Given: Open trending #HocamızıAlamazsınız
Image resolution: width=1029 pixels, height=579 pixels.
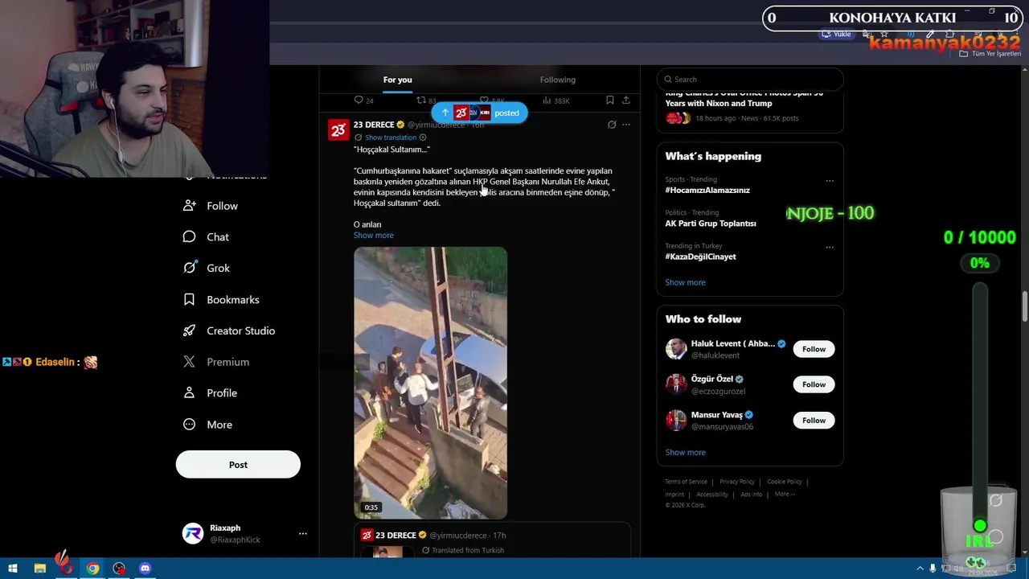Looking at the screenshot, I should click(x=707, y=191).
